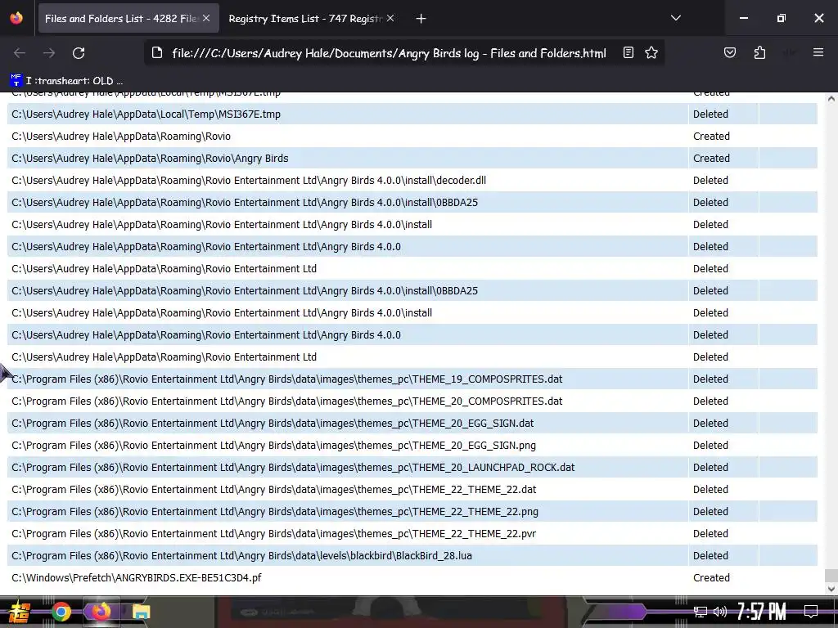This screenshot has width=838, height=628.
Task: Select the AppData\Roaming\Rovio path row
Action: [121, 137]
